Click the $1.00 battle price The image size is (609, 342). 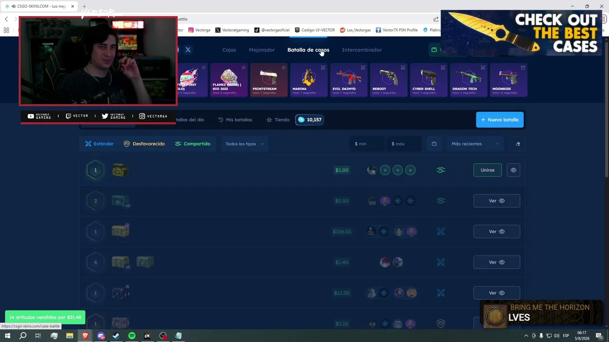click(x=342, y=170)
